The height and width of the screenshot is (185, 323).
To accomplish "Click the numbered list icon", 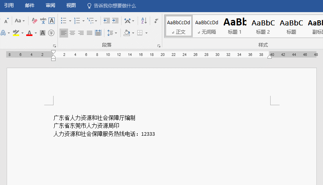I will point(77,21).
